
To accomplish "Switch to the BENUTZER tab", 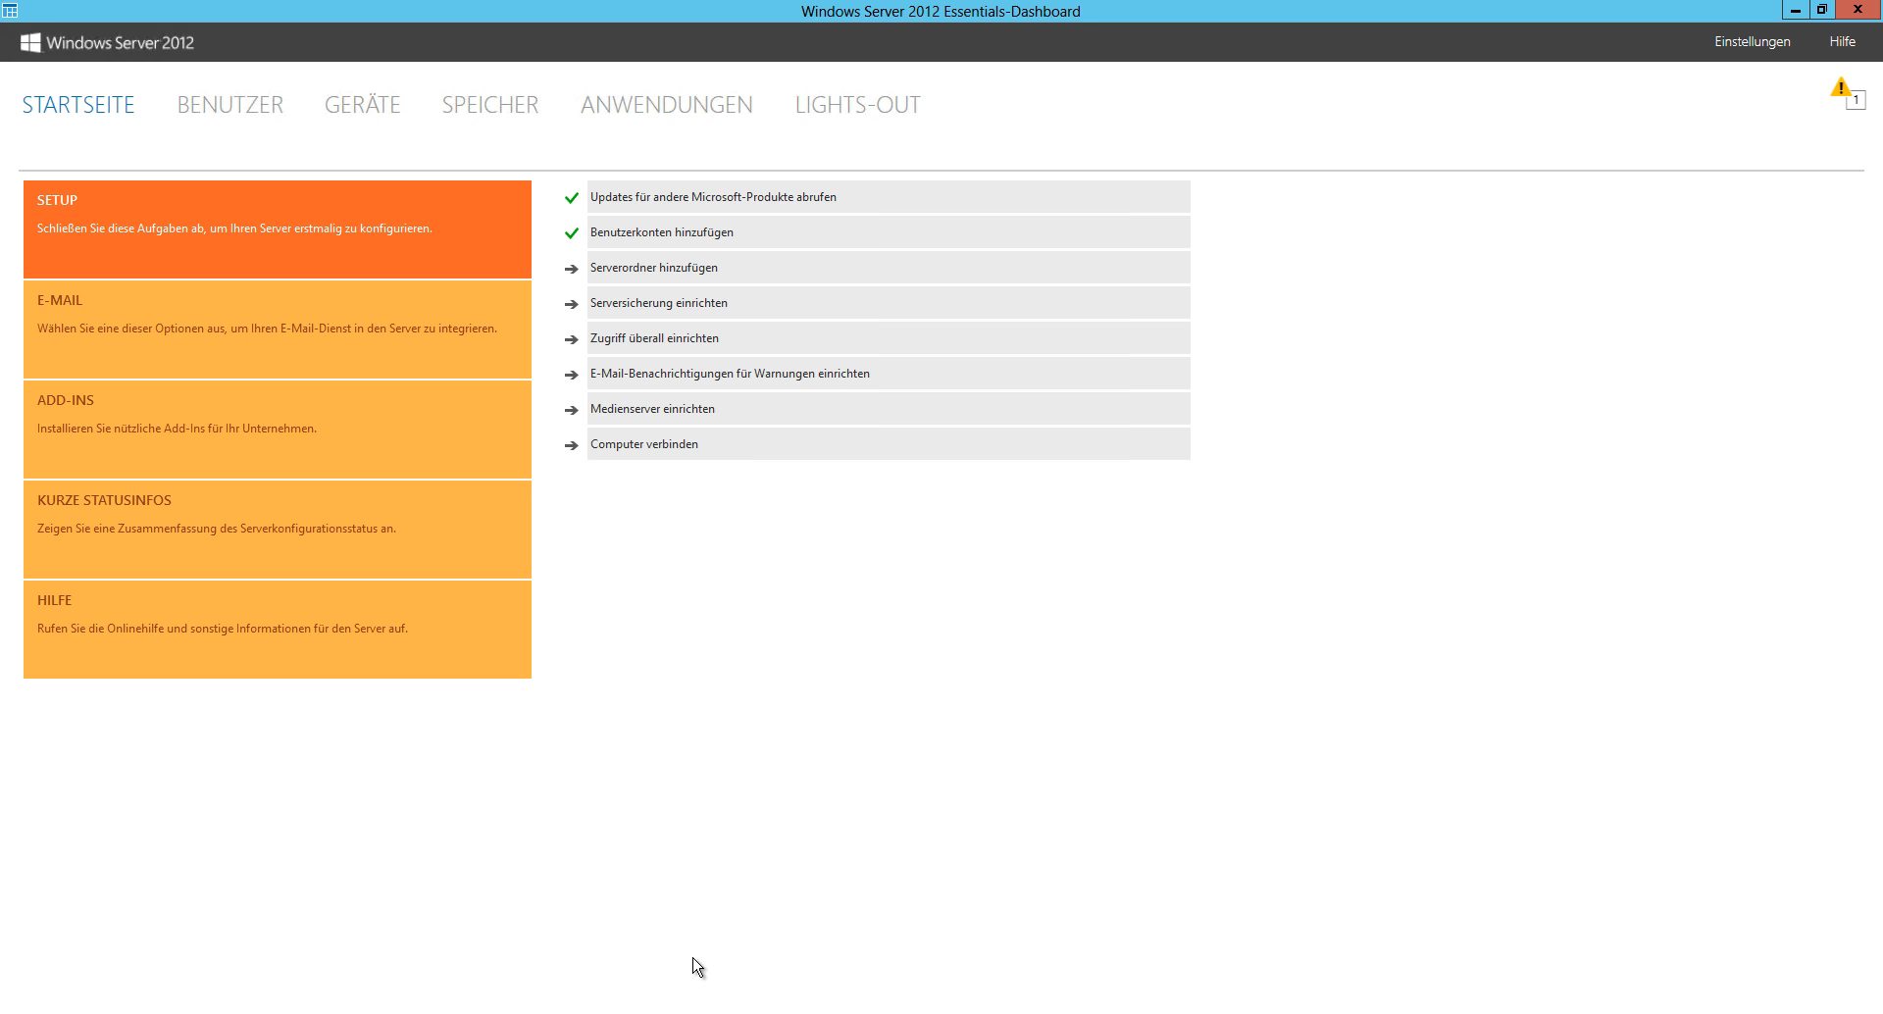I will [x=229, y=105].
